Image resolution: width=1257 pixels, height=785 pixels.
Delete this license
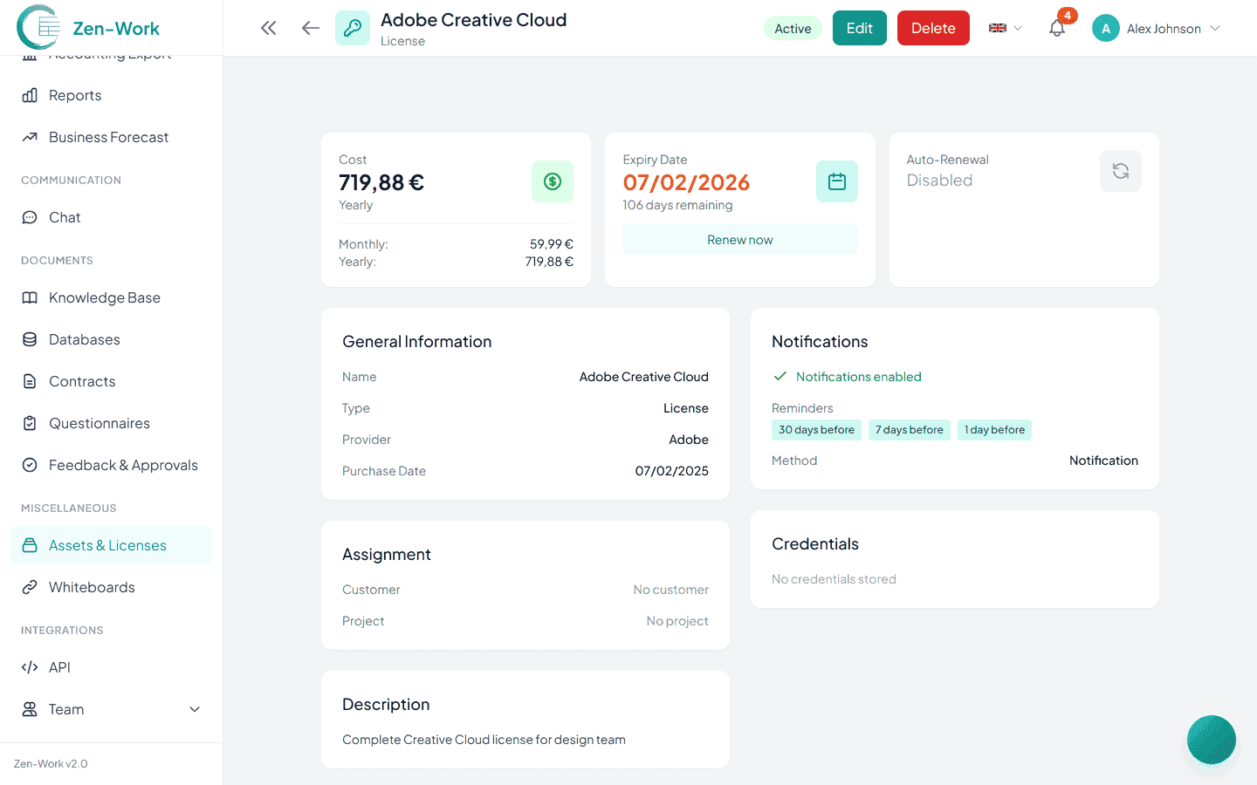[x=933, y=28]
